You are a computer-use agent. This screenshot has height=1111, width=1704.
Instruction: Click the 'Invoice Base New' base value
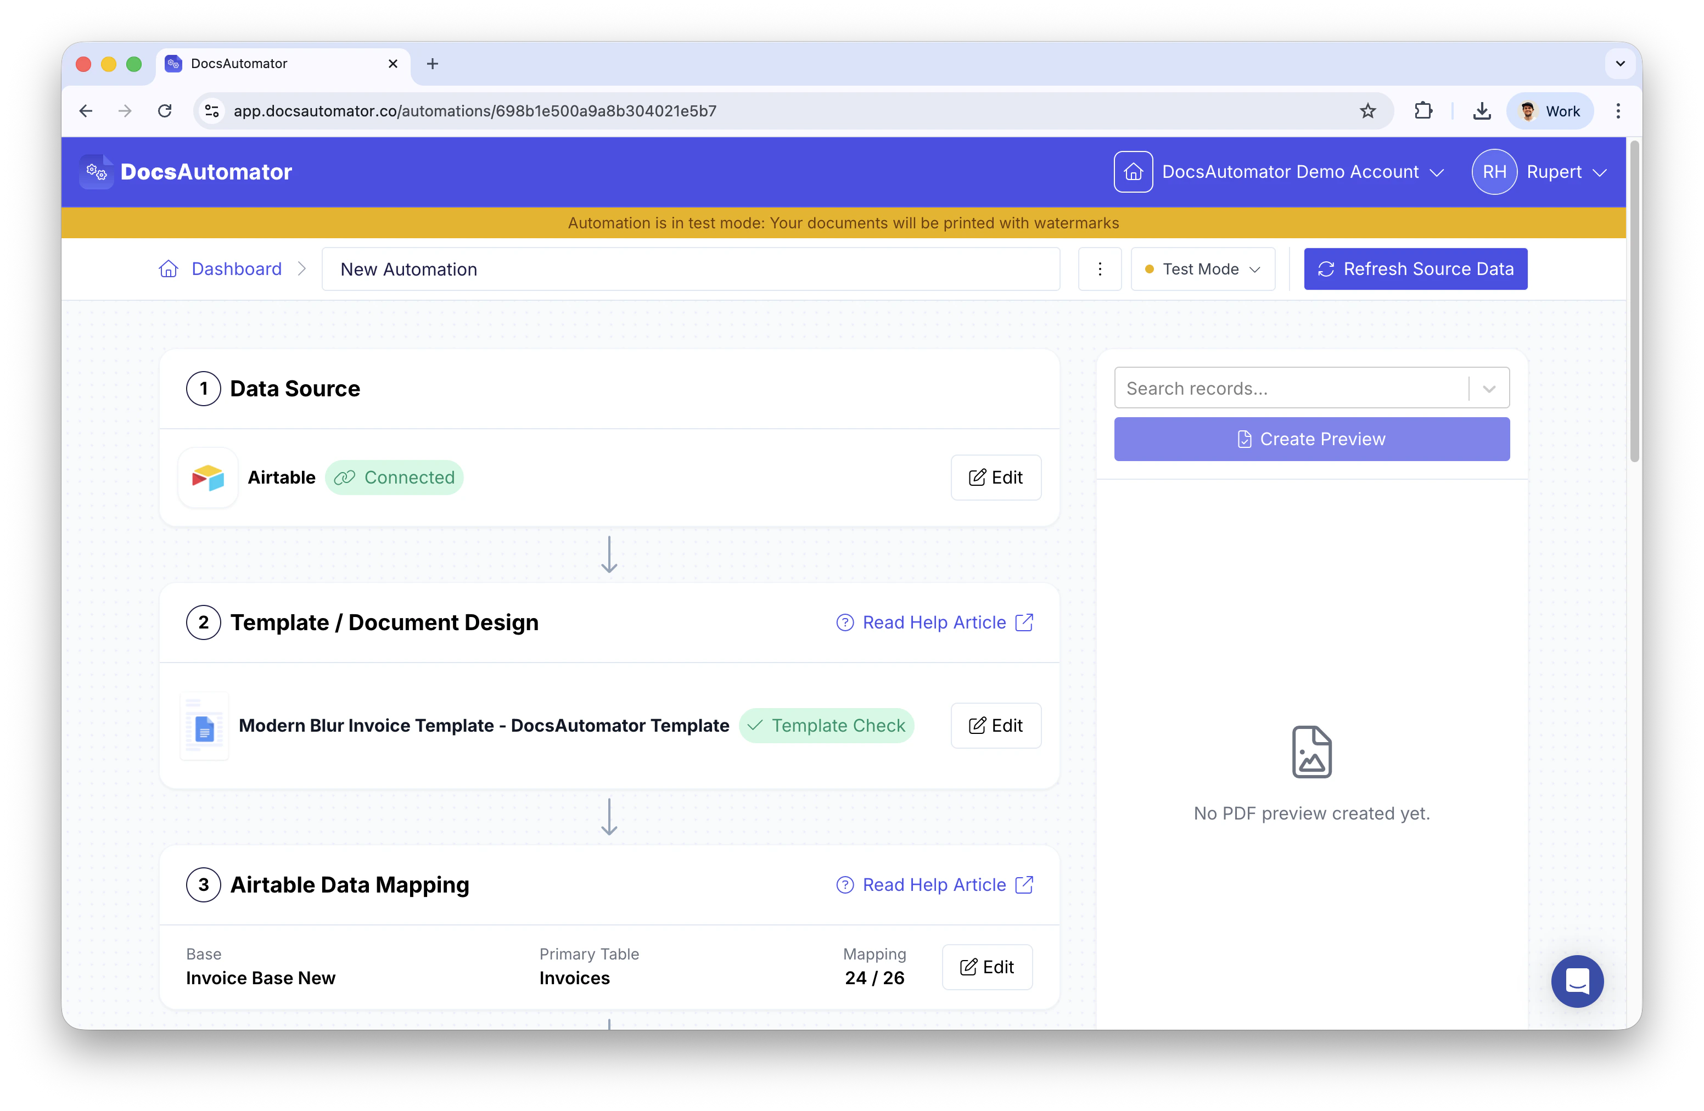pyautogui.click(x=261, y=979)
